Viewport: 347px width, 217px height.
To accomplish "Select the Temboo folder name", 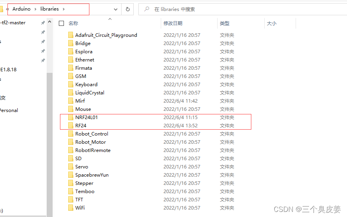I will point(85,192).
